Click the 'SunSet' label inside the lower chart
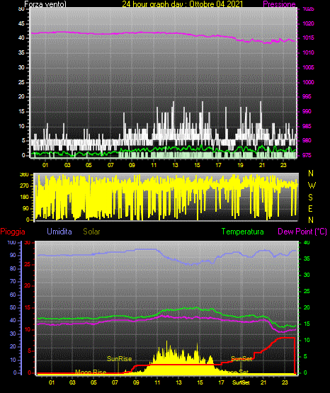This screenshot has height=393, width=330. pyautogui.click(x=241, y=359)
